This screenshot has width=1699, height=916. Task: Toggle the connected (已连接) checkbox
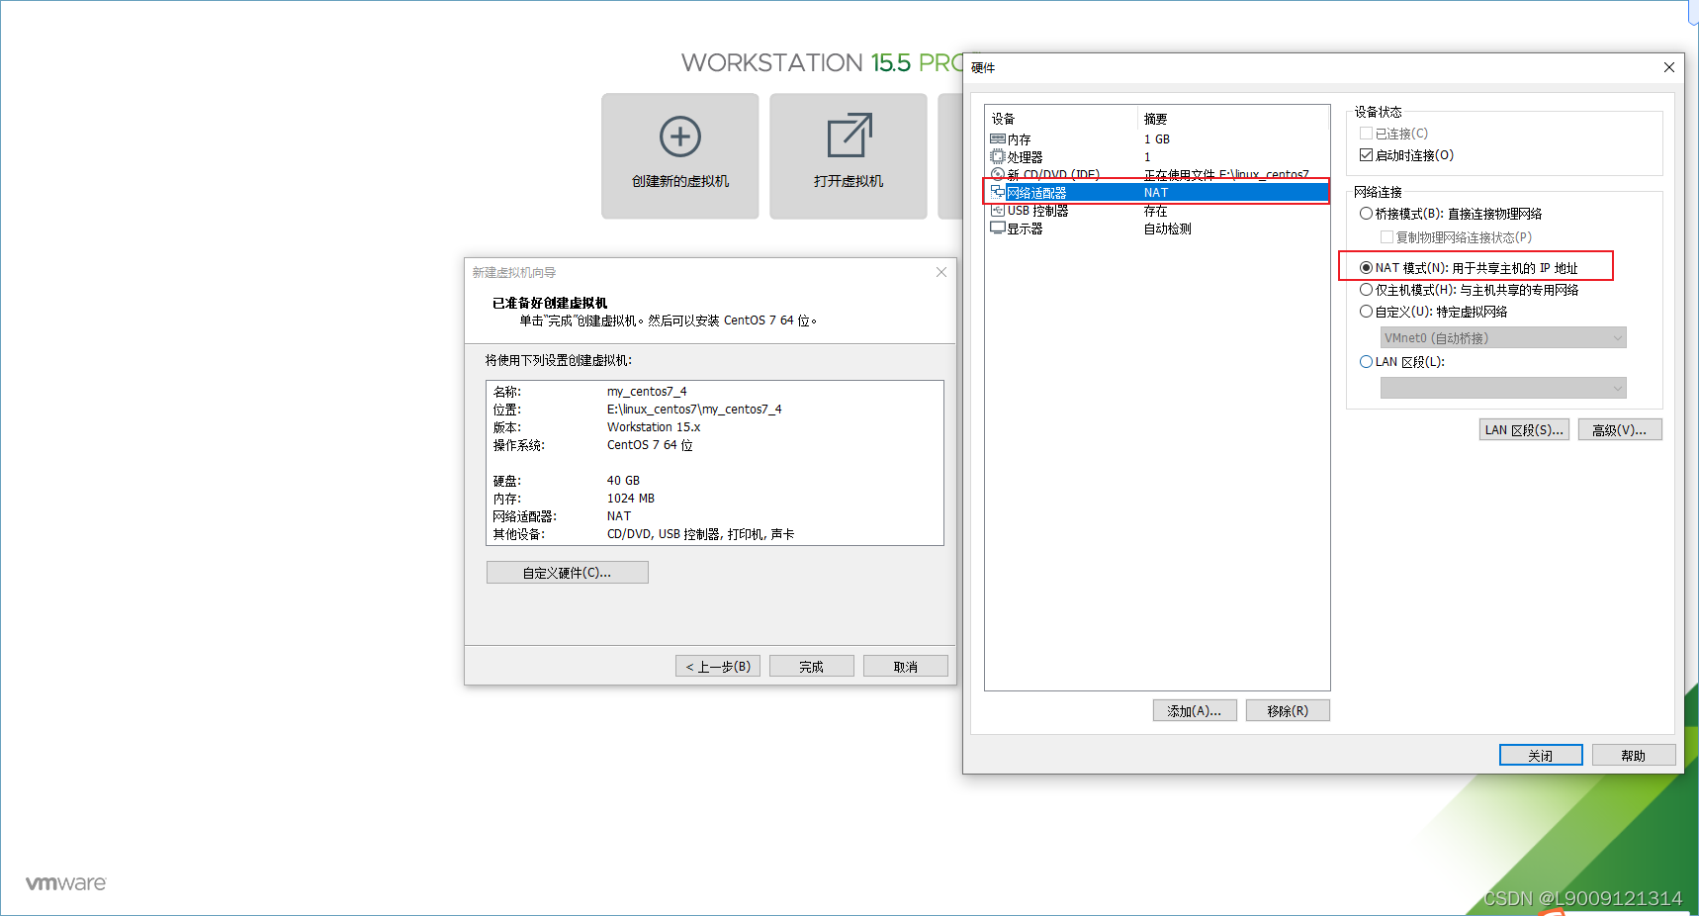coord(1366,134)
